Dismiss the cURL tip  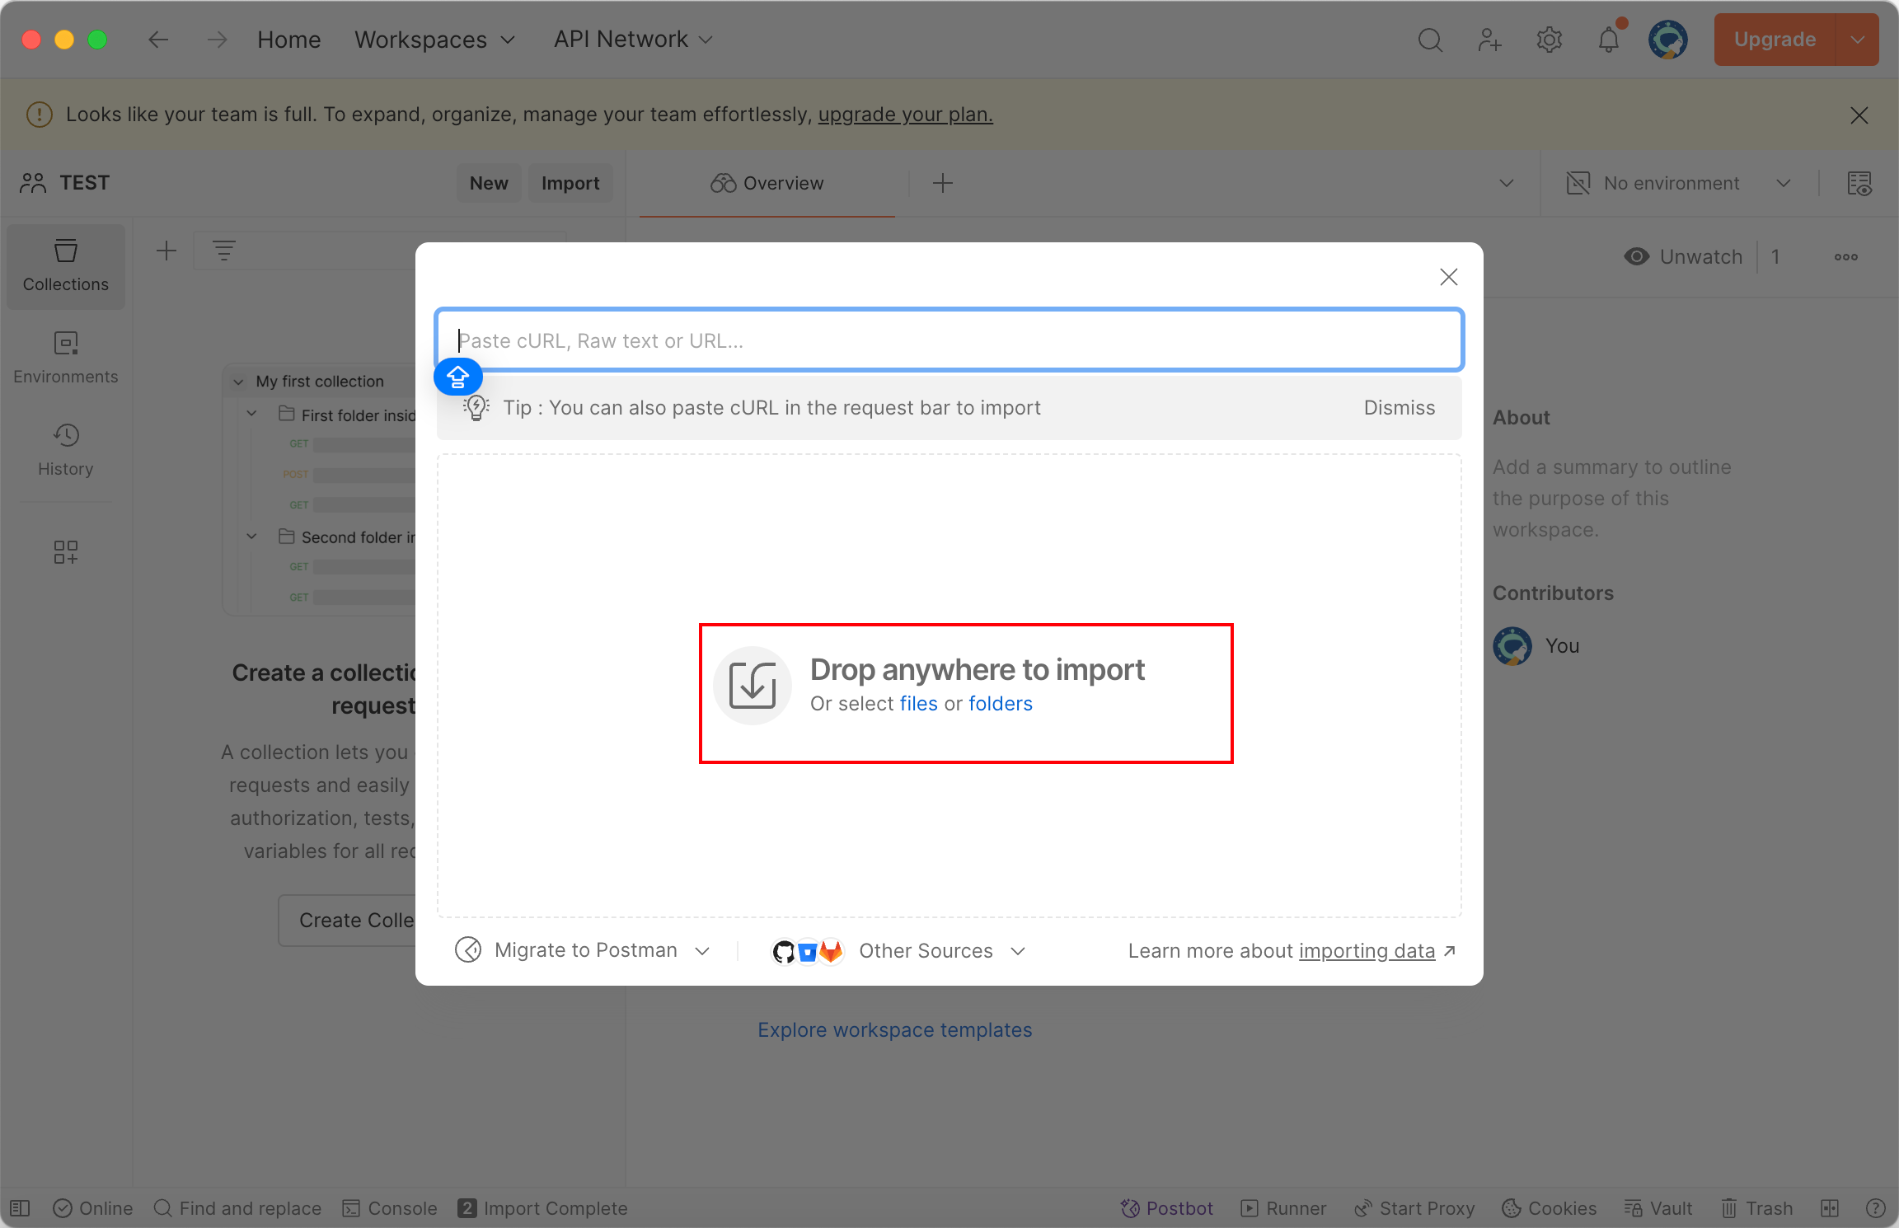1399,408
